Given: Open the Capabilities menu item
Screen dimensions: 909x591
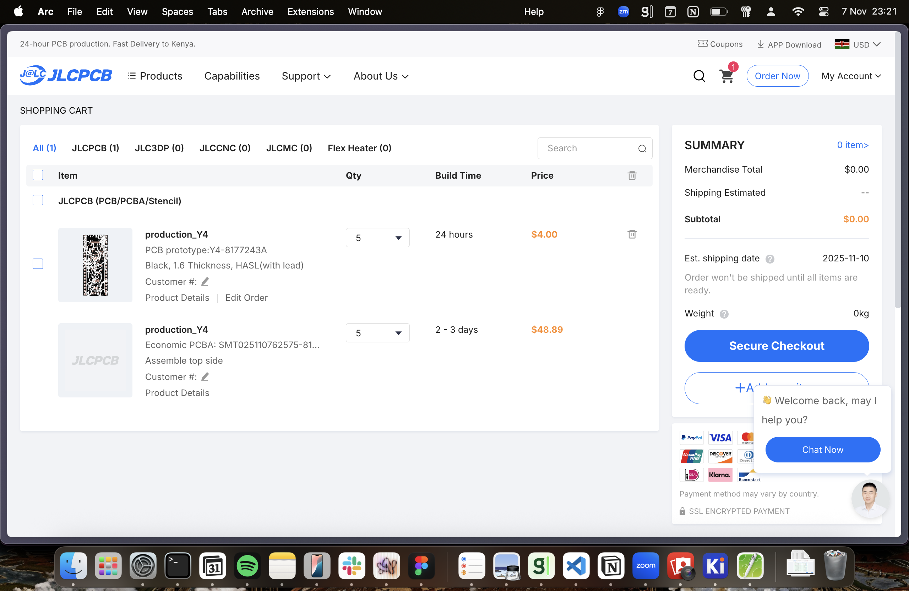Looking at the screenshot, I should click(x=232, y=76).
